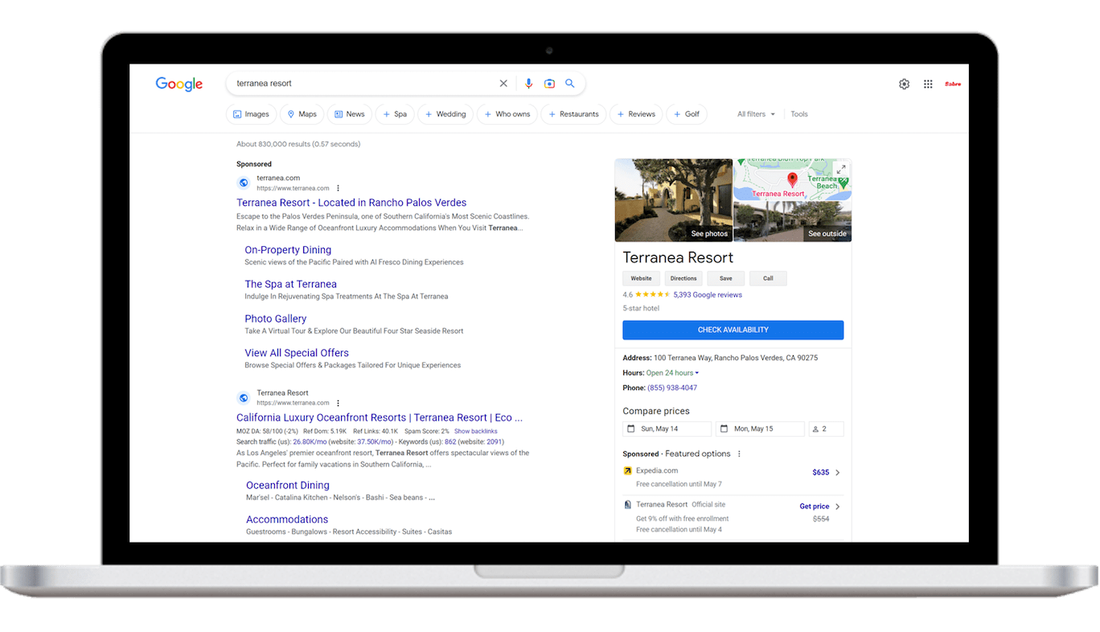Open Google settings gear icon
Image resolution: width=1100 pixels, height=632 pixels.
pyautogui.click(x=905, y=84)
